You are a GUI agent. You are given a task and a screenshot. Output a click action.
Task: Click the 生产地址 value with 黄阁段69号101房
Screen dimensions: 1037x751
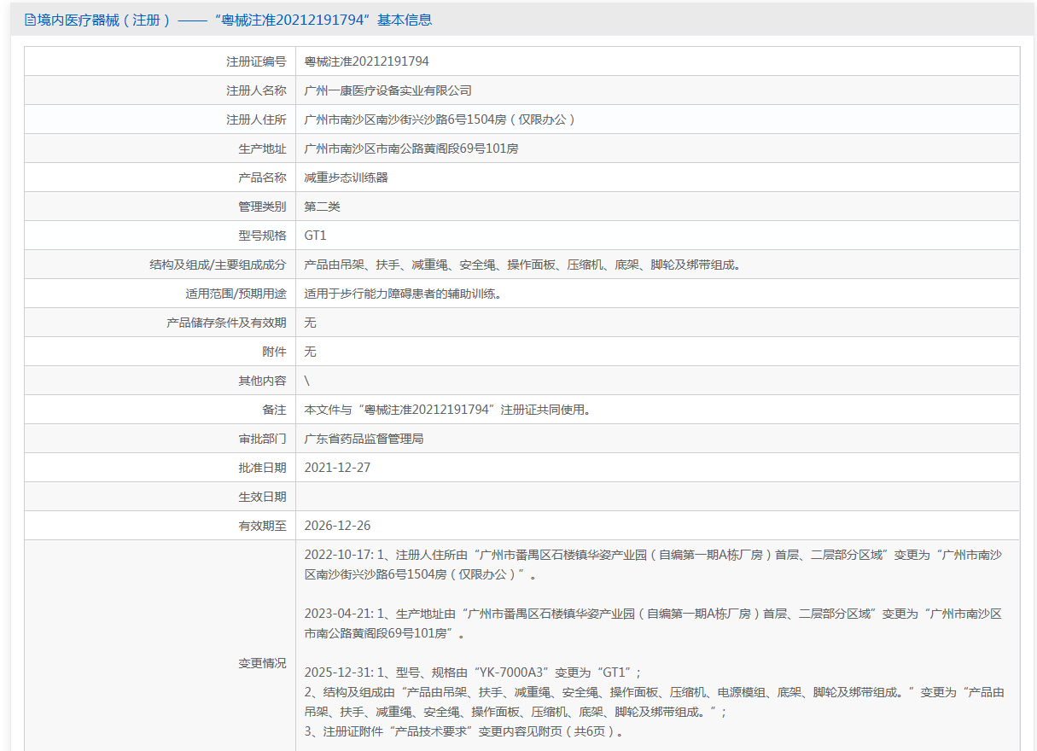(411, 148)
